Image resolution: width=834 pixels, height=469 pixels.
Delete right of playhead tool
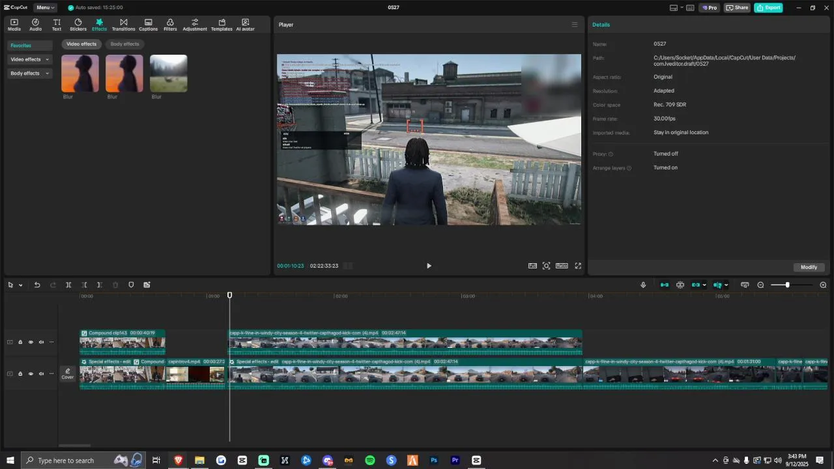pyautogui.click(x=100, y=285)
